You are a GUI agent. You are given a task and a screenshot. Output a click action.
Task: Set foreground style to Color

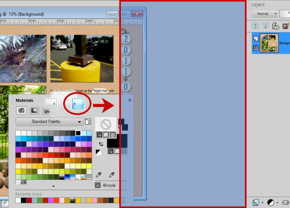click(x=99, y=135)
